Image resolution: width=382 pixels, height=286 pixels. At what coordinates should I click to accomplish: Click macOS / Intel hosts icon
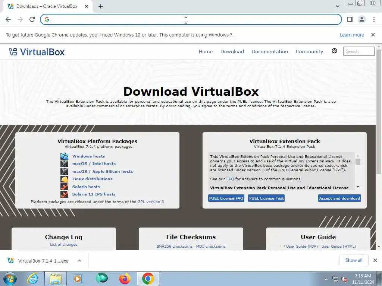pos(64,164)
